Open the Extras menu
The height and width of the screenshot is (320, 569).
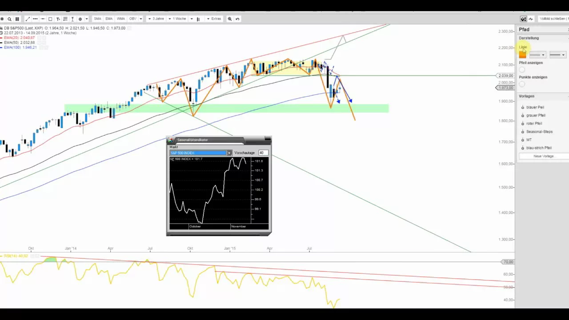click(x=214, y=19)
